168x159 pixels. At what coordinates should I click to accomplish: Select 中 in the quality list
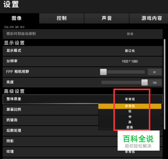click(x=130, y=117)
